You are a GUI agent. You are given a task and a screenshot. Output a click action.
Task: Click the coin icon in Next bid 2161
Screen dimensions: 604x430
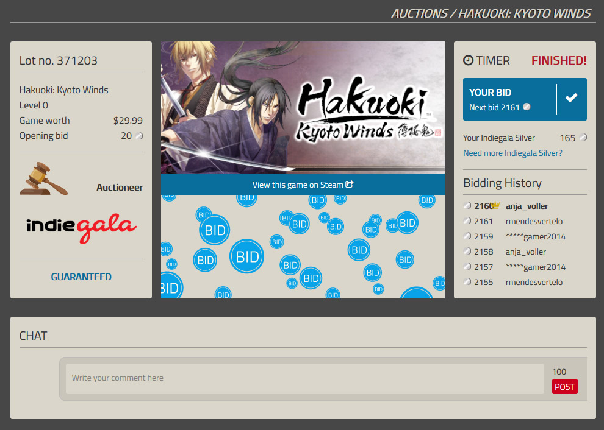pos(527,107)
